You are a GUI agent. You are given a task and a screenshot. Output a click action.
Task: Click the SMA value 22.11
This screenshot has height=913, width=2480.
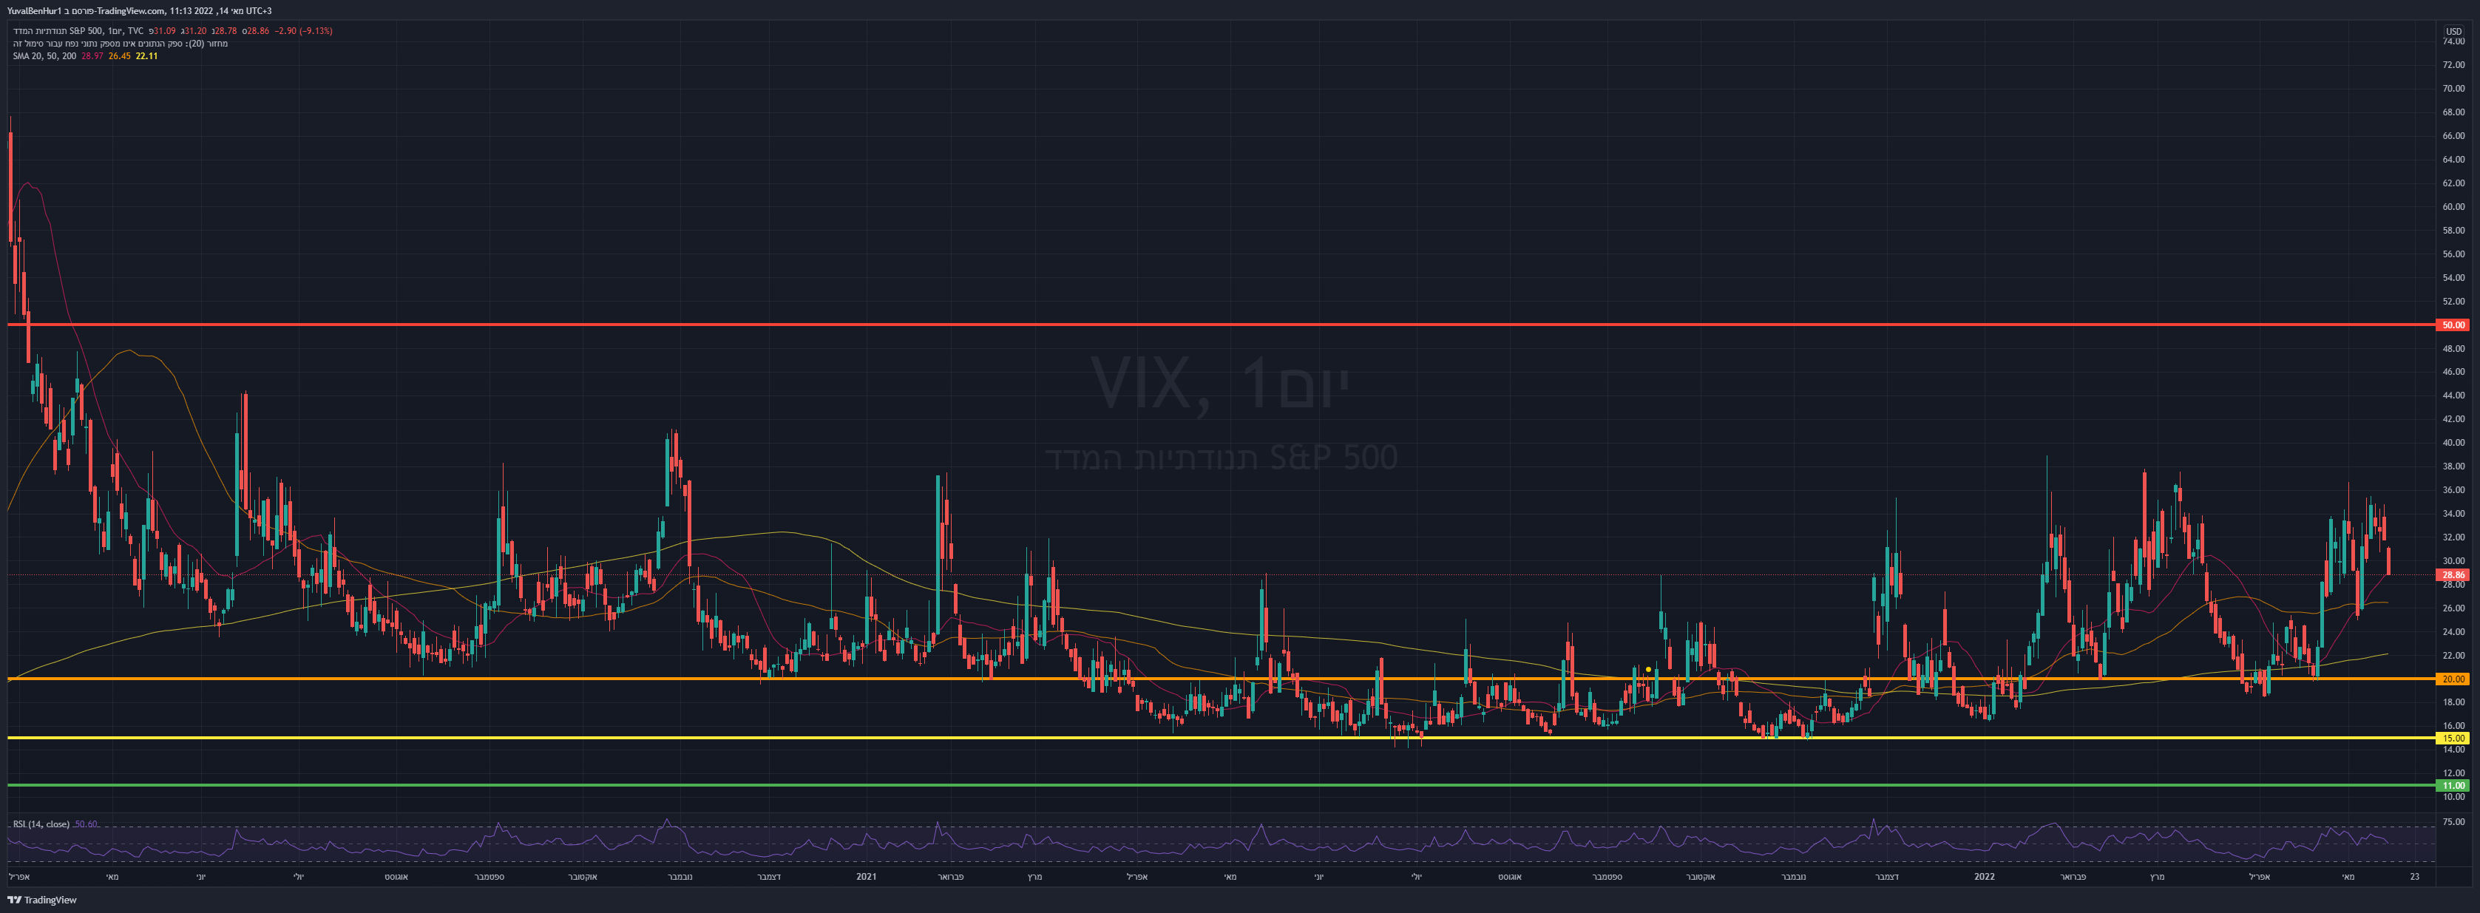(146, 55)
